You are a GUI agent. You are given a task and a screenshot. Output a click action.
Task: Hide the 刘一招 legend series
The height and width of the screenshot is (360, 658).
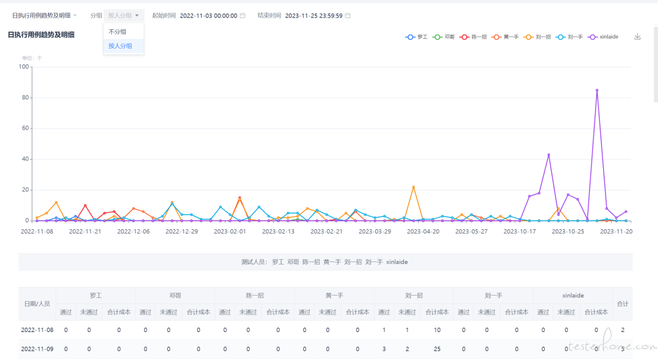(x=537, y=37)
